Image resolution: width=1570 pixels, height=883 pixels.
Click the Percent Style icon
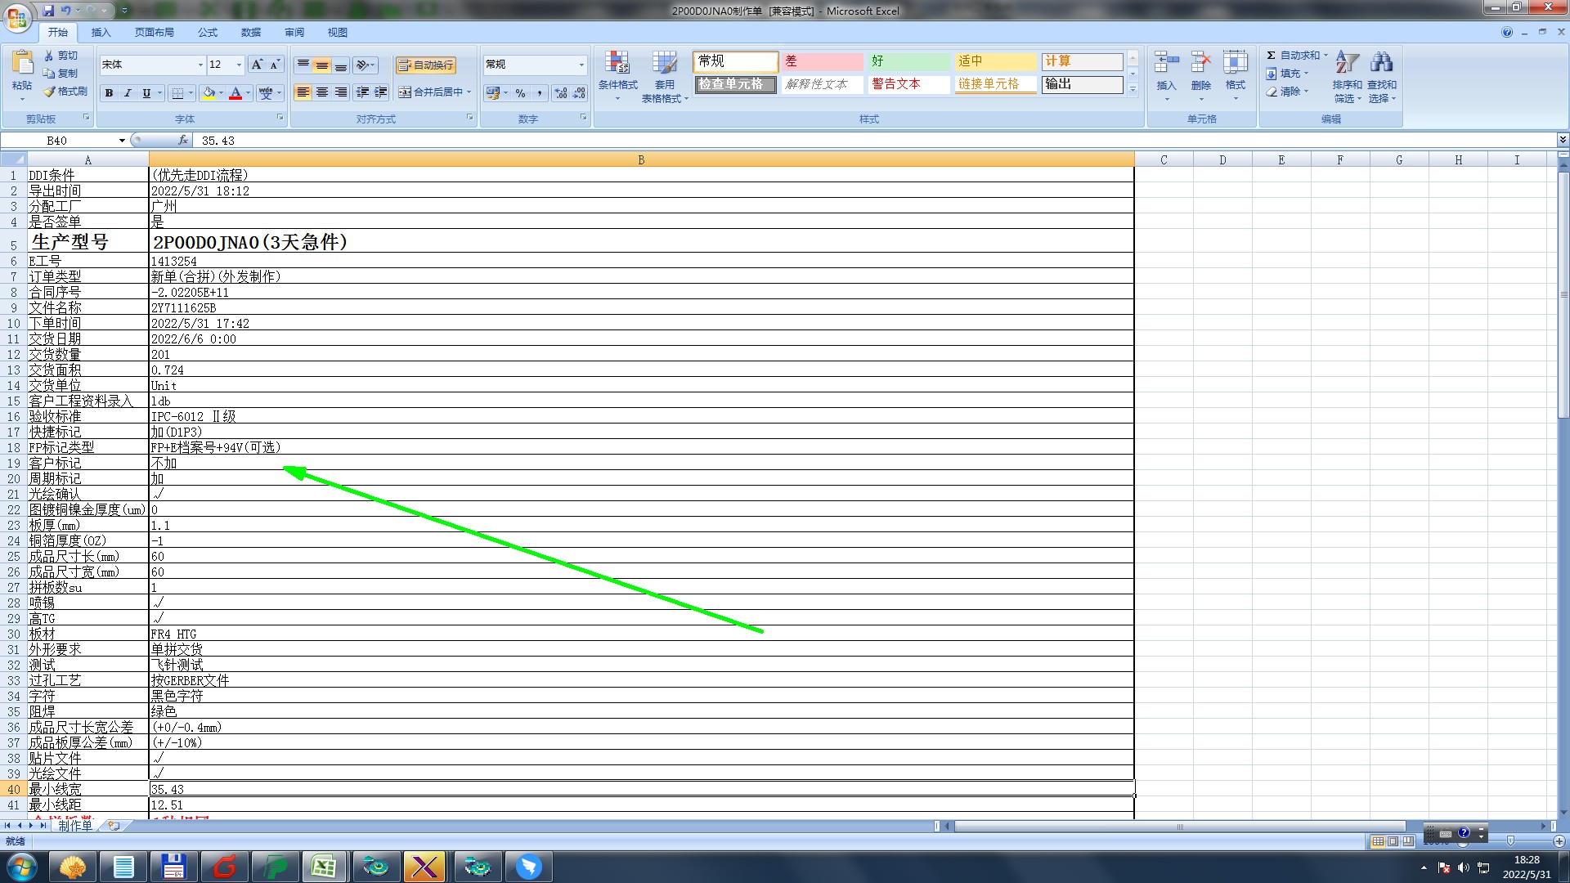point(521,93)
